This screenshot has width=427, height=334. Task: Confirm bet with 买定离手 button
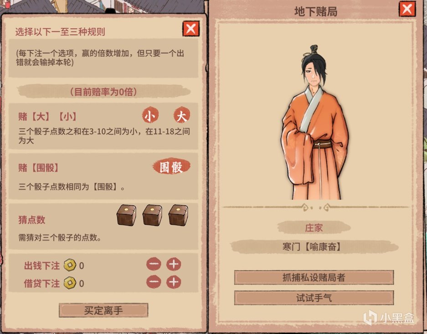click(103, 310)
